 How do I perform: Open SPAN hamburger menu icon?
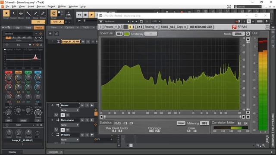pos(267,27)
